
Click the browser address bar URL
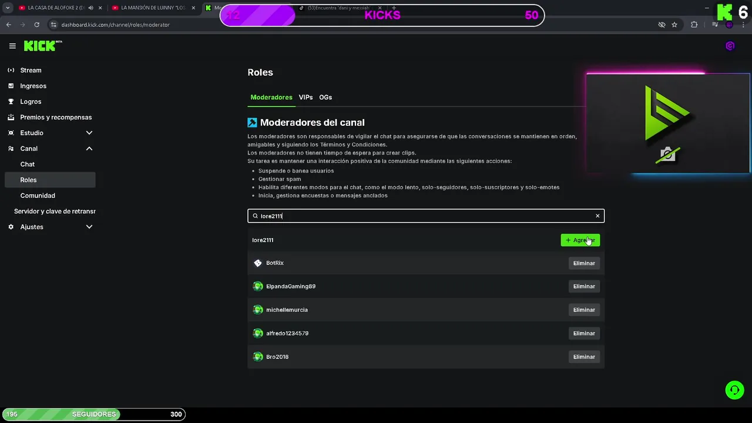tap(115, 25)
